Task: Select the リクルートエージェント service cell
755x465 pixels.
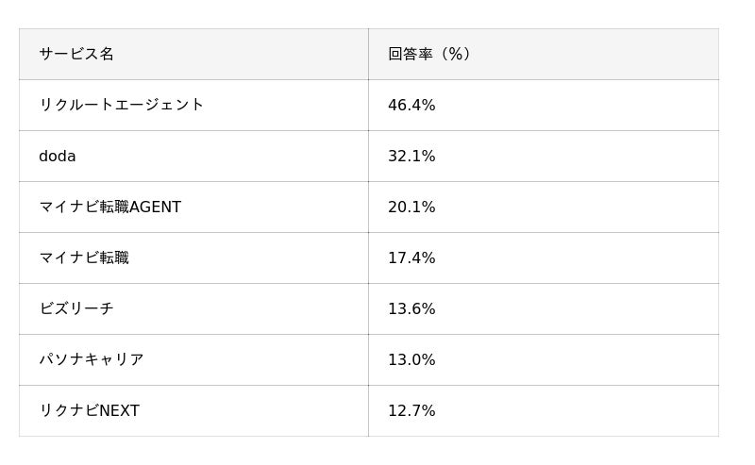Action: [121, 105]
